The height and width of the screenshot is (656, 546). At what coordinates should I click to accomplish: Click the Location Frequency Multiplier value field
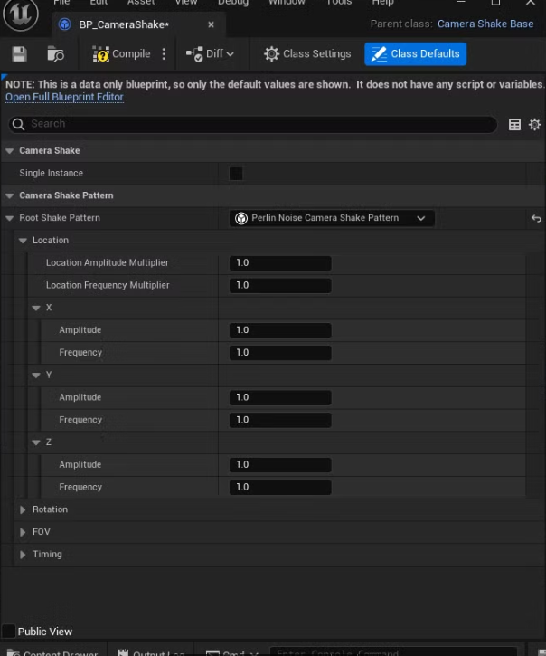[280, 285]
